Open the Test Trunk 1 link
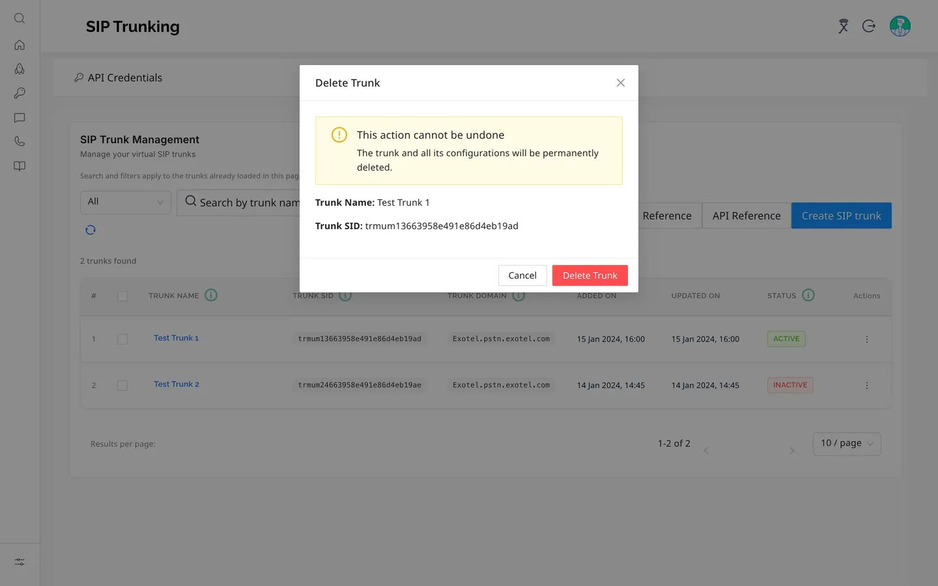Image resolution: width=938 pixels, height=586 pixels. (176, 338)
